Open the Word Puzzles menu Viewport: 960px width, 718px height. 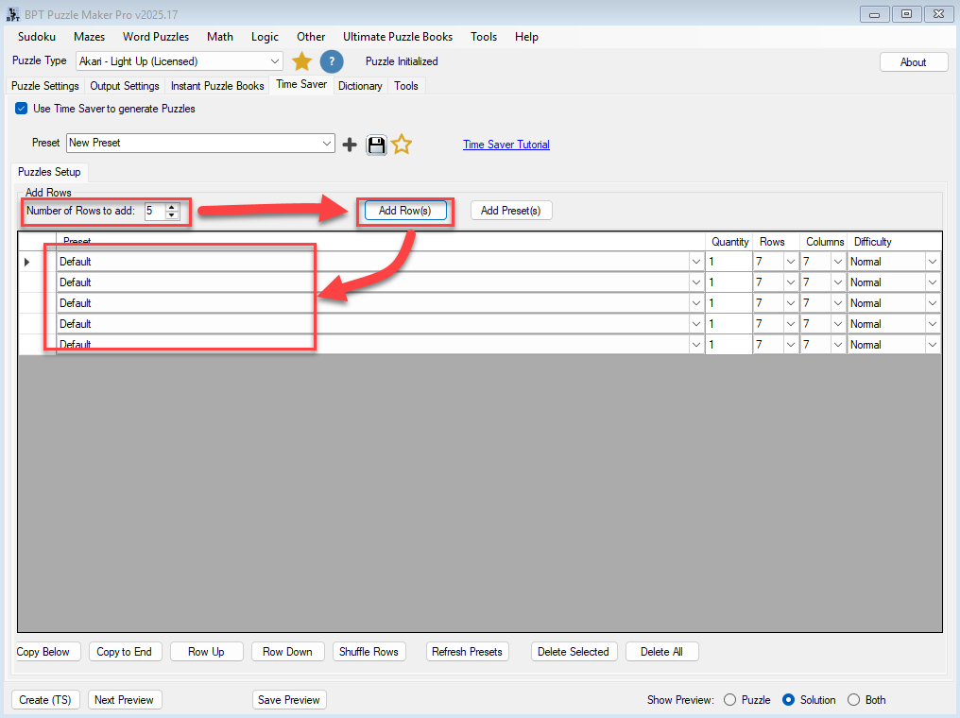[x=156, y=37]
